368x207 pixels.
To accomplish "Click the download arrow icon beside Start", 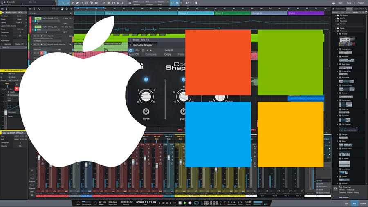I will [x=334, y=3].
